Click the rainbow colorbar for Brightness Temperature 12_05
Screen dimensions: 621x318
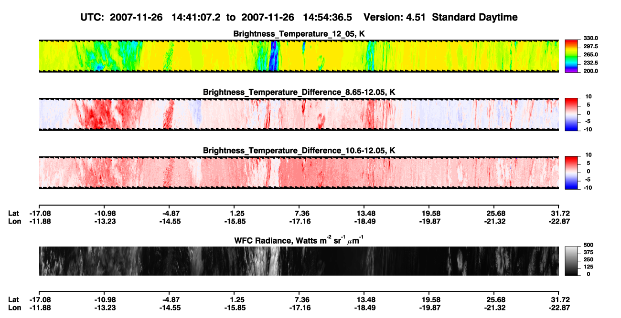pos(572,56)
